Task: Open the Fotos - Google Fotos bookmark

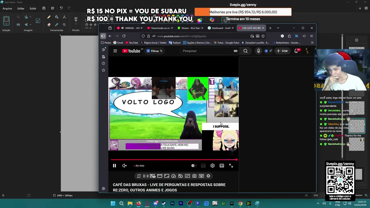Action: click(226, 43)
